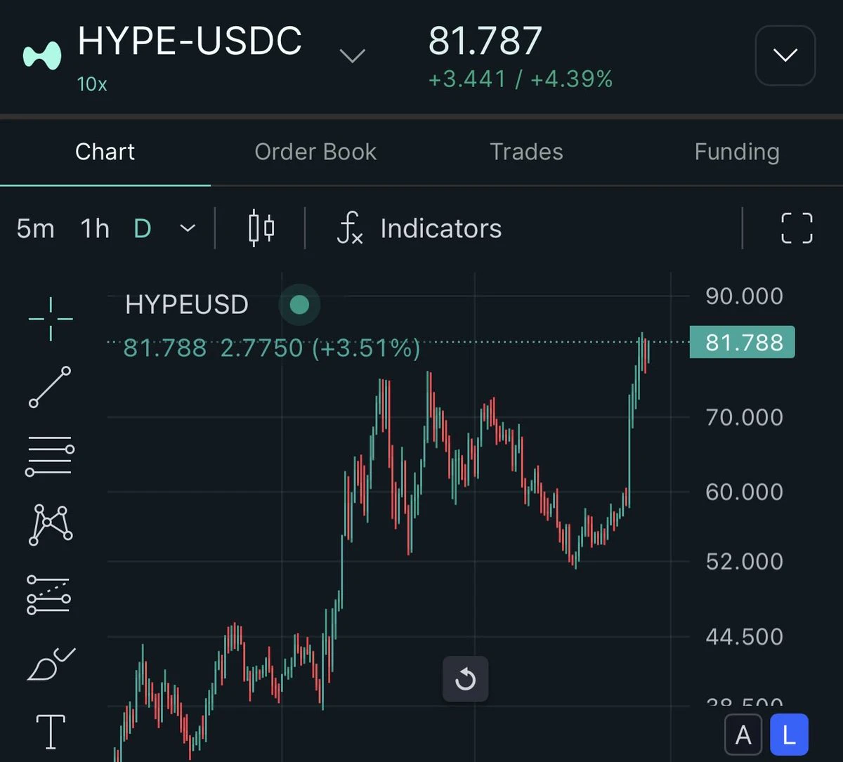This screenshot has height=762, width=843.
Task: Click the 10x leverage label
Action: click(92, 84)
